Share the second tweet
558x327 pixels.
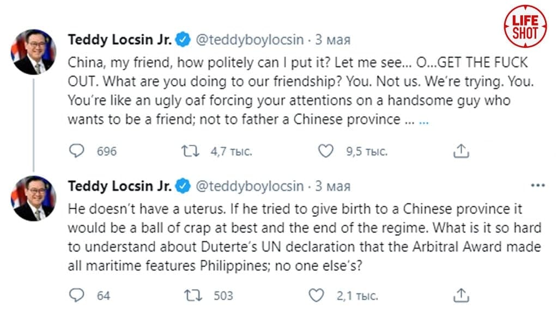coord(461,295)
